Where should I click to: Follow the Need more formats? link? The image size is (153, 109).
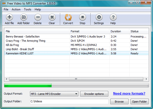129,93
